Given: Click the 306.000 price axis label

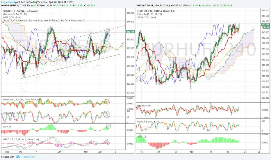Looking at the screenshot, I should click(x=130, y=66).
